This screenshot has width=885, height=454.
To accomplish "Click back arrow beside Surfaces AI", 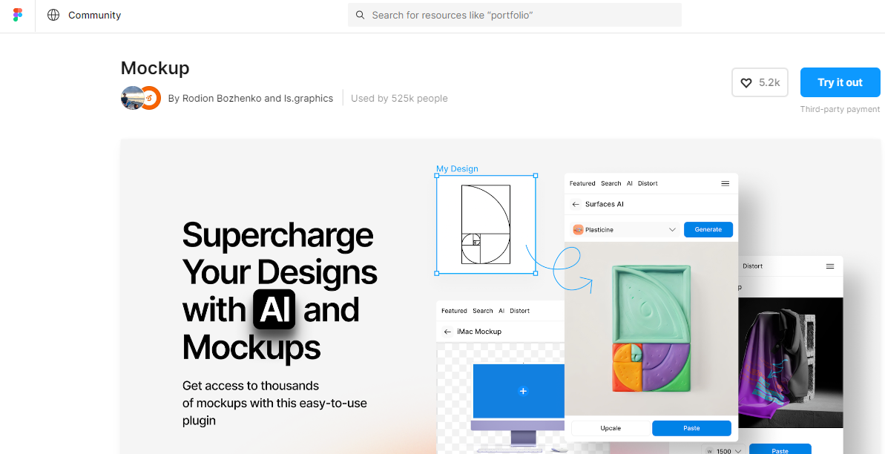I will (576, 204).
